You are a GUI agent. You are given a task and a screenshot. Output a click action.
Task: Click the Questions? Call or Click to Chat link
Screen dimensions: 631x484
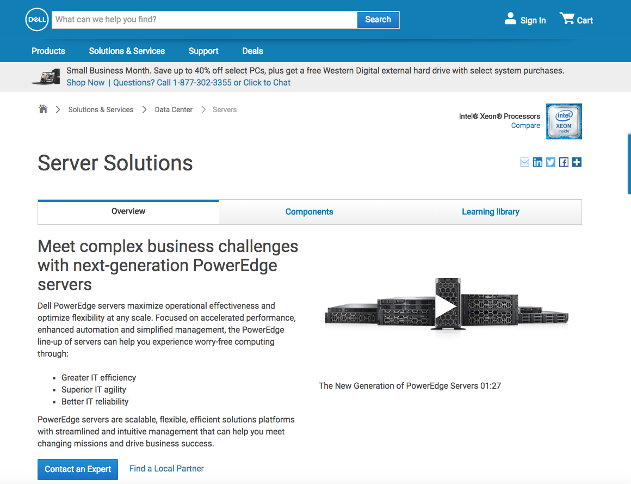tap(202, 83)
